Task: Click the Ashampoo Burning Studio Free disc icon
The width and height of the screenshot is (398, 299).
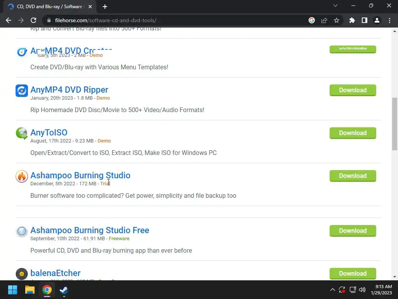Action: pyautogui.click(x=22, y=231)
